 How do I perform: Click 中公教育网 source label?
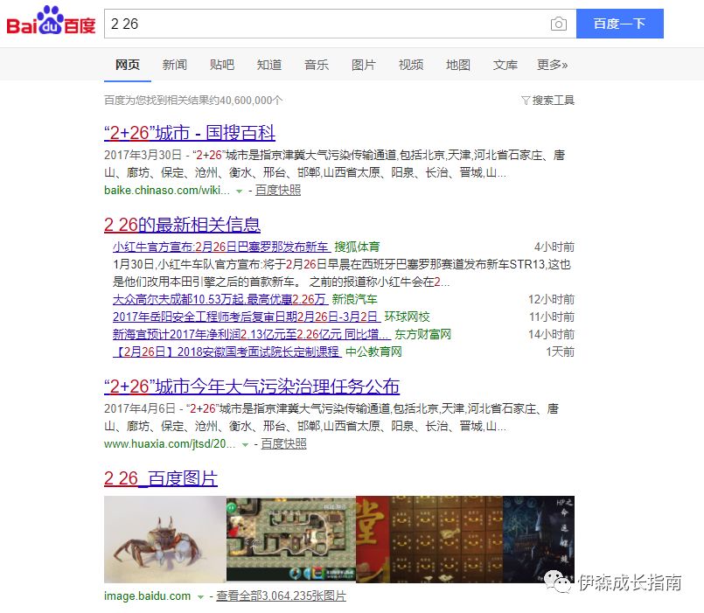373,352
